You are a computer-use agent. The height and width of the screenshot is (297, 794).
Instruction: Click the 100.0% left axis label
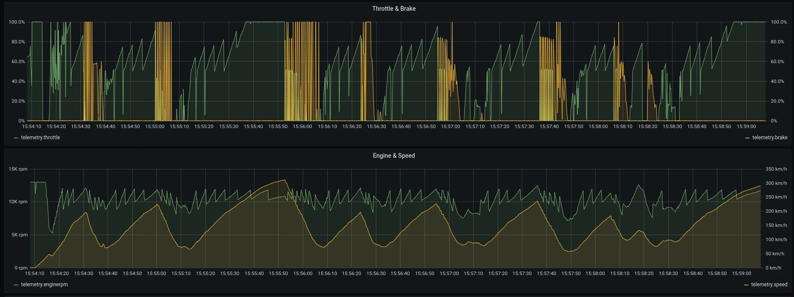tap(17, 22)
